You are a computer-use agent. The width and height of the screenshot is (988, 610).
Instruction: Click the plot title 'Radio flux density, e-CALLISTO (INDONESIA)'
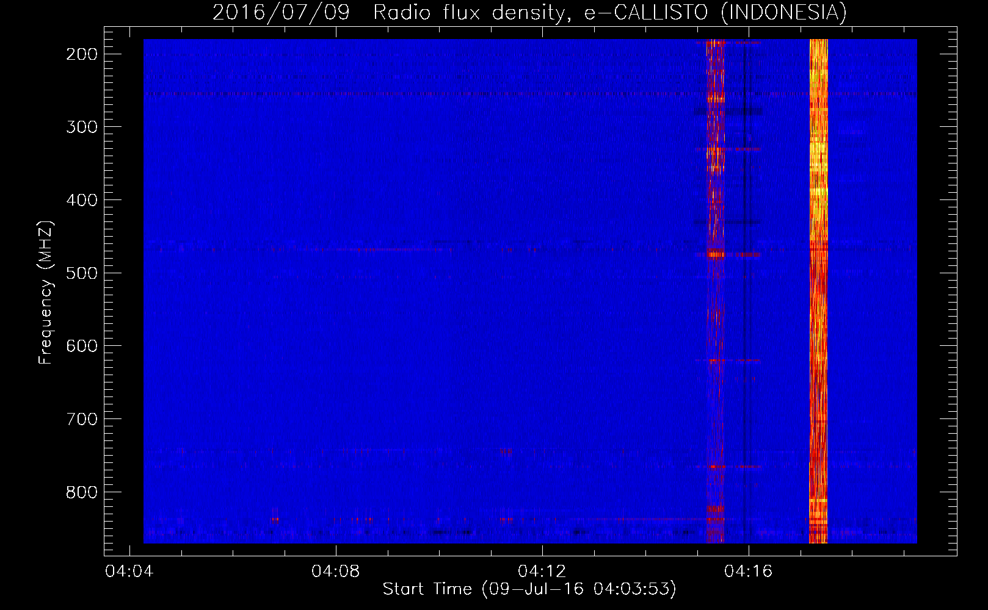point(610,12)
